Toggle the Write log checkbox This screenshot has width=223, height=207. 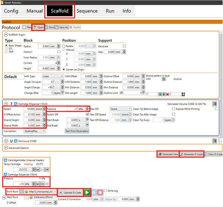pyautogui.click(x=106, y=191)
